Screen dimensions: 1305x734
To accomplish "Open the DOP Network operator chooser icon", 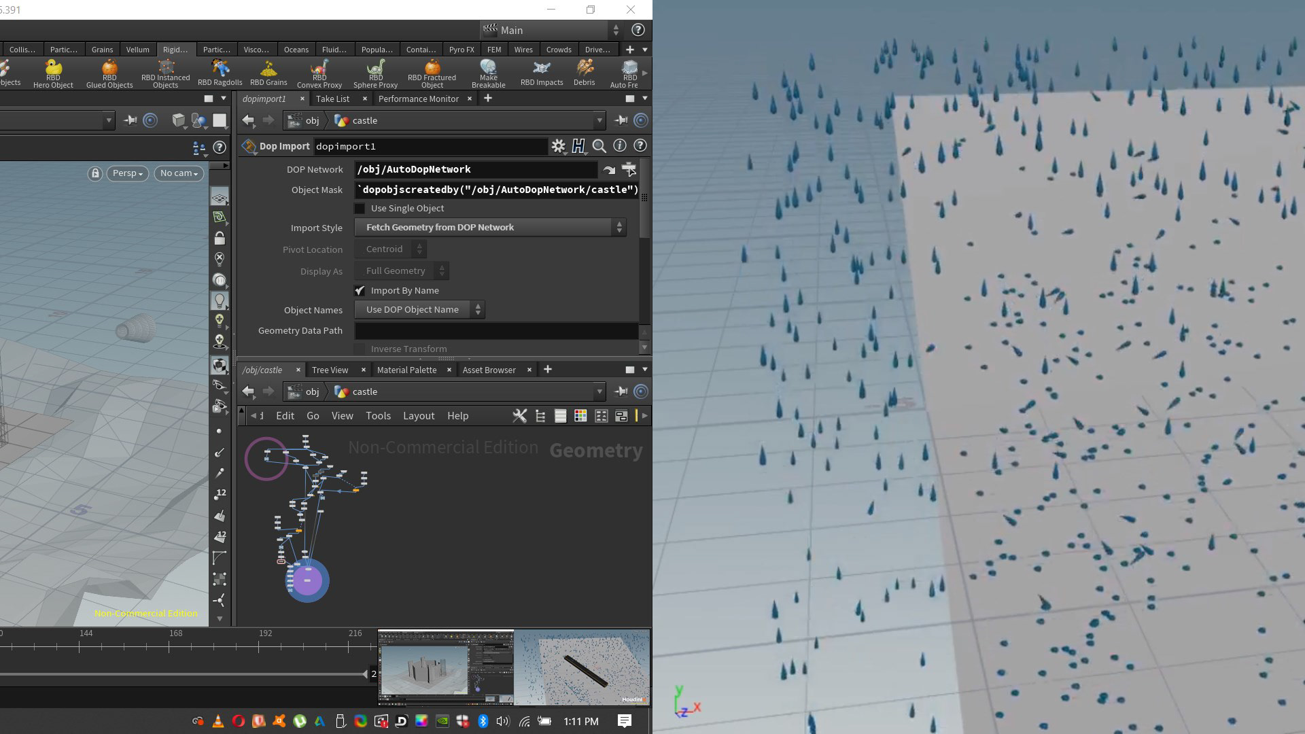I will [629, 169].
